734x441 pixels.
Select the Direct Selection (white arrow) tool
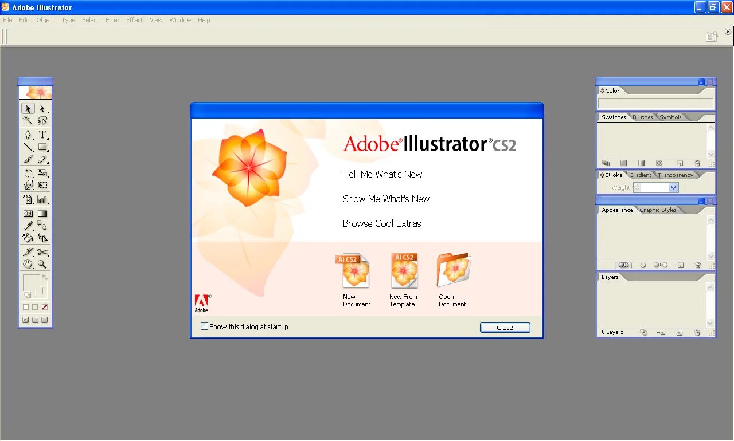[42, 108]
